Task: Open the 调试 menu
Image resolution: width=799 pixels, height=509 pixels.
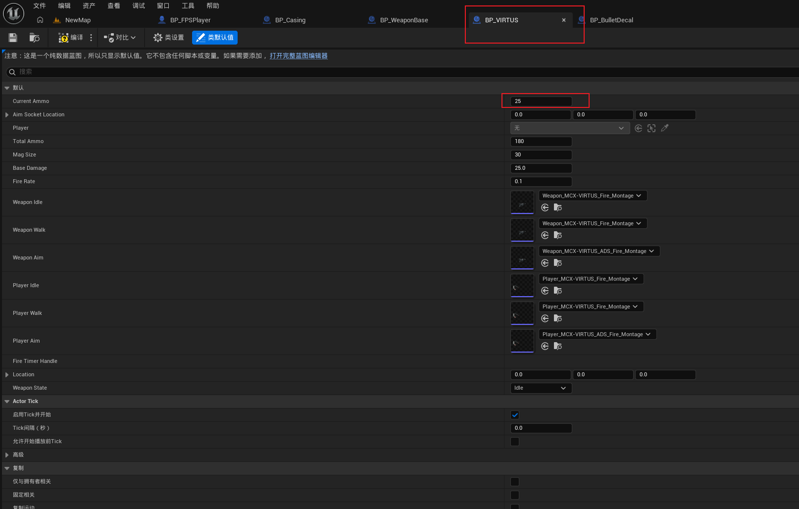Action: [139, 6]
